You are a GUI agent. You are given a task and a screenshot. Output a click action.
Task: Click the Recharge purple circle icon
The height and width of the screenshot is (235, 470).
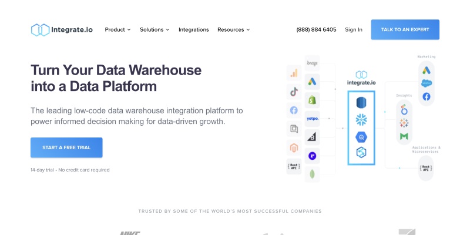312,156
